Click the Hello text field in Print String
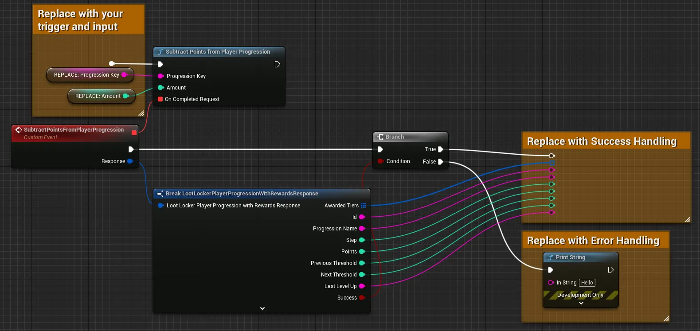This screenshot has width=700, height=331. 587,283
